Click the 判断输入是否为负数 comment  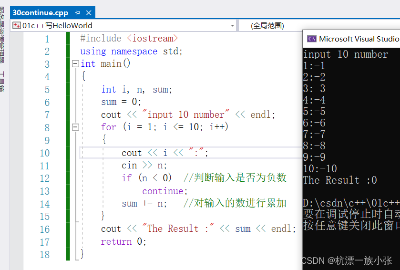235,177
